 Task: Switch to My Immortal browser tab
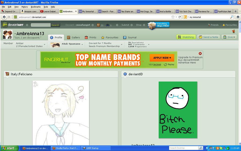pos(88,11)
